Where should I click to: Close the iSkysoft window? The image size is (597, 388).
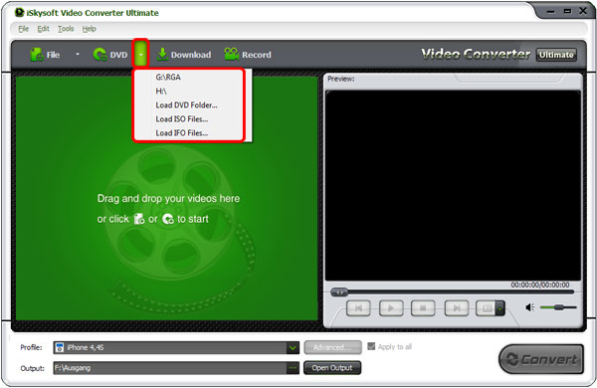583,11
